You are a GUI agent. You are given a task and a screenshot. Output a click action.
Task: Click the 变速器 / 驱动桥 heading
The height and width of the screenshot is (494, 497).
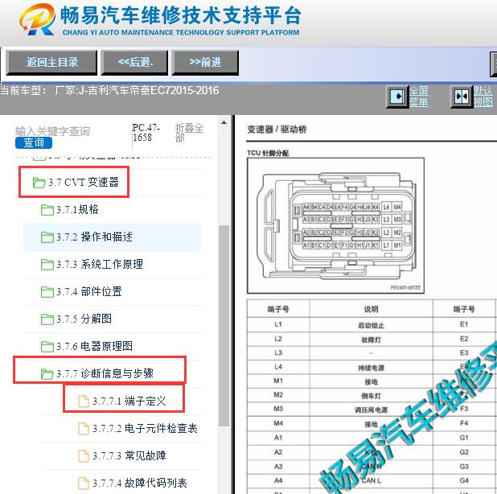click(x=277, y=130)
